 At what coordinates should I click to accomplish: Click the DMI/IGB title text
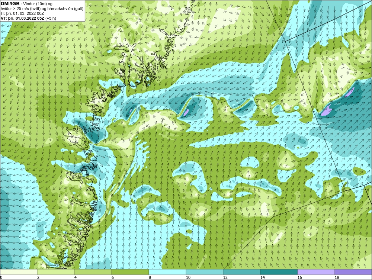[10, 4]
